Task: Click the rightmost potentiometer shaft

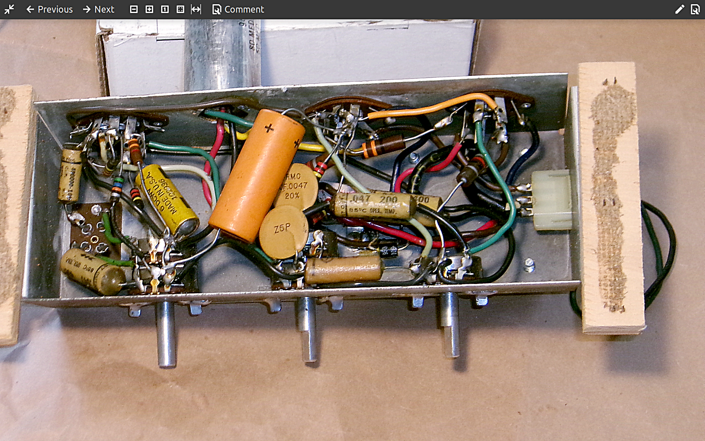Action: 449,324
